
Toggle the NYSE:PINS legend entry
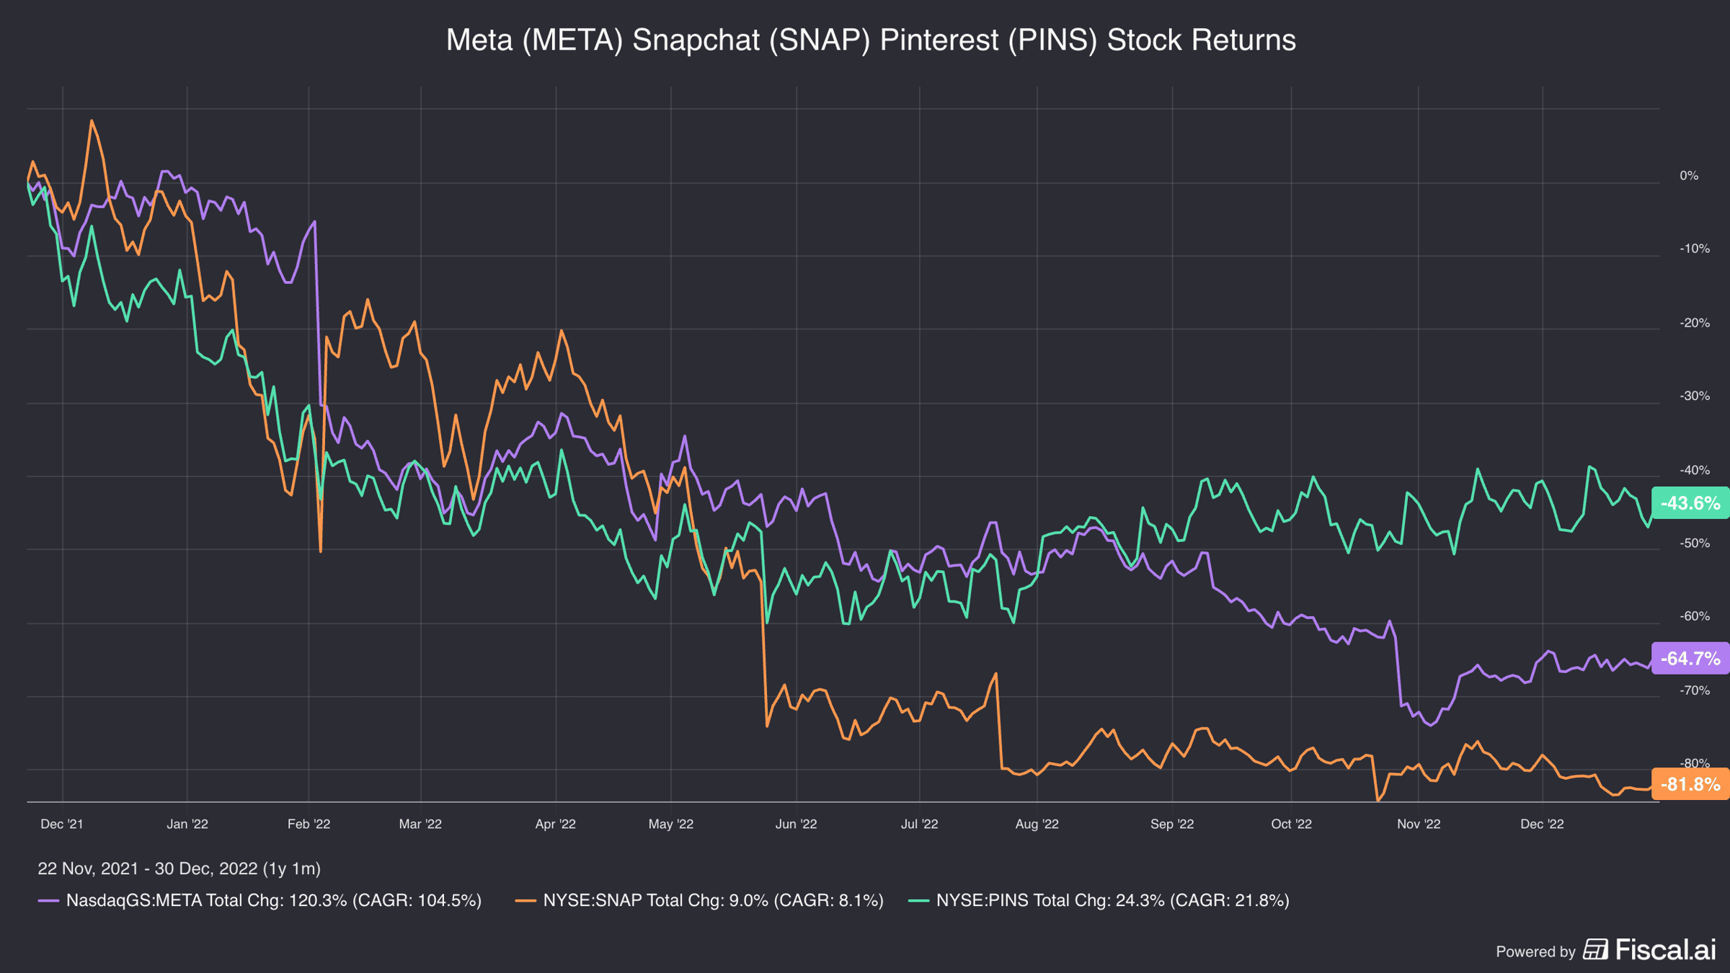[1099, 901]
